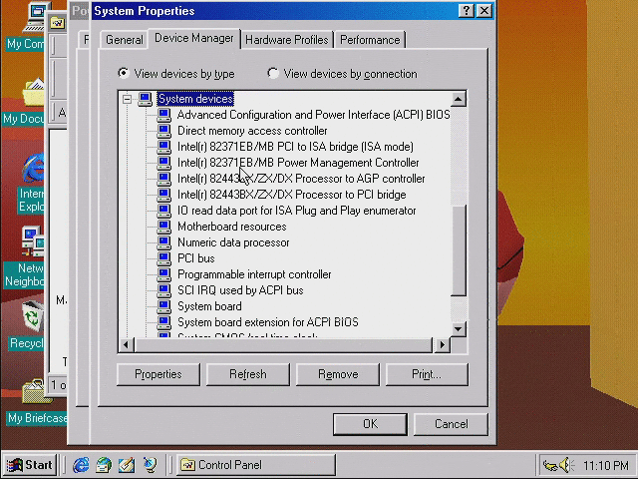Screen dimensions: 638x479
Task: Click the Refresh button
Action: [248, 374]
